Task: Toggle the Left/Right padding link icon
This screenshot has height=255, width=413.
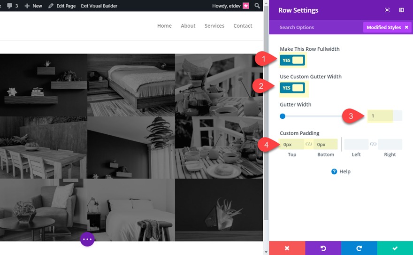Action: click(x=373, y=144)
